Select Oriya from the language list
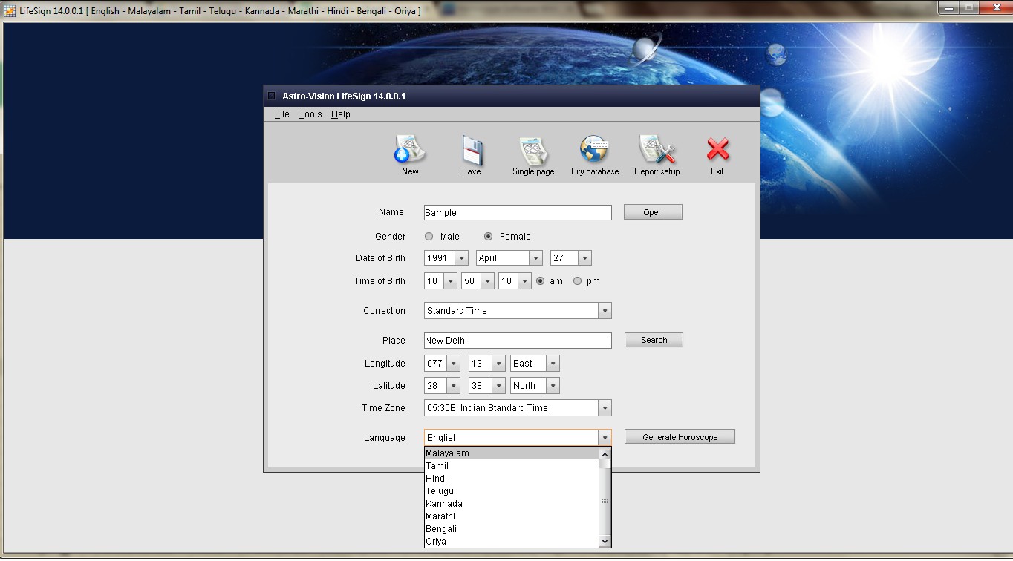Viewport: 1013px width, 561px height. tap(511, 542)
